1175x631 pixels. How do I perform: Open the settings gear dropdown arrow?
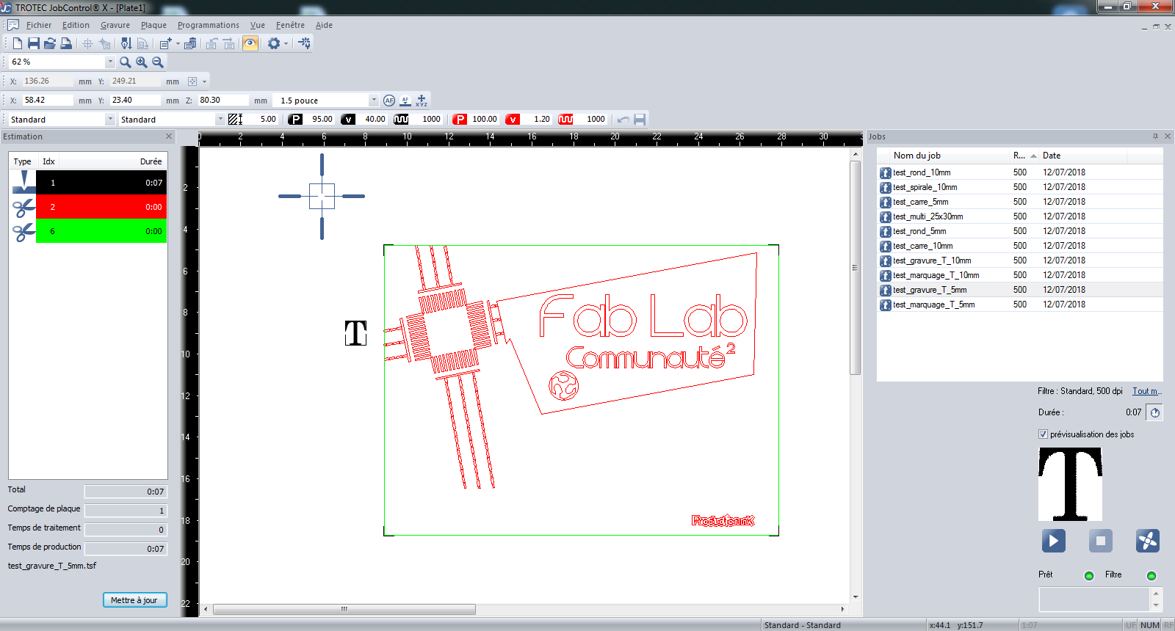pos(286,43)
